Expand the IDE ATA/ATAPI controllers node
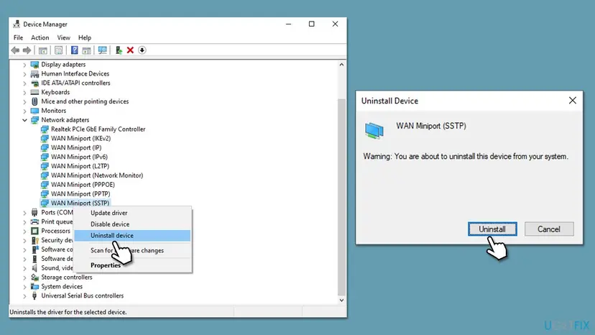The image size is (595, 335). coord(24,83)
